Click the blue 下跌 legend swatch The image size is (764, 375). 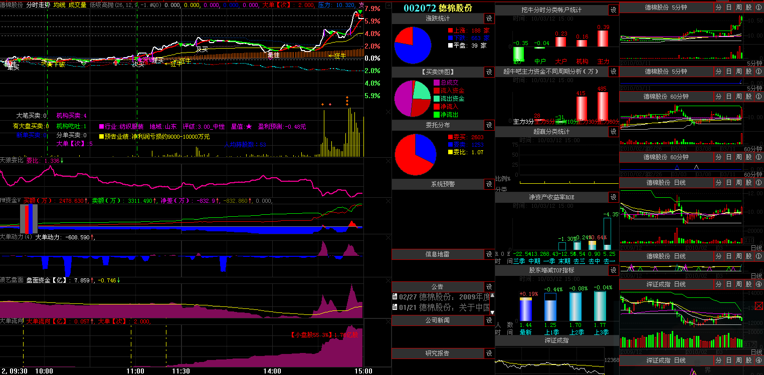pos(450,38)
